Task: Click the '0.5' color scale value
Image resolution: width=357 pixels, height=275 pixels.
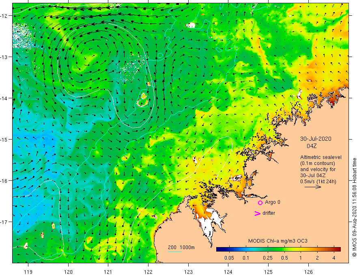Action: pos(284,258)
